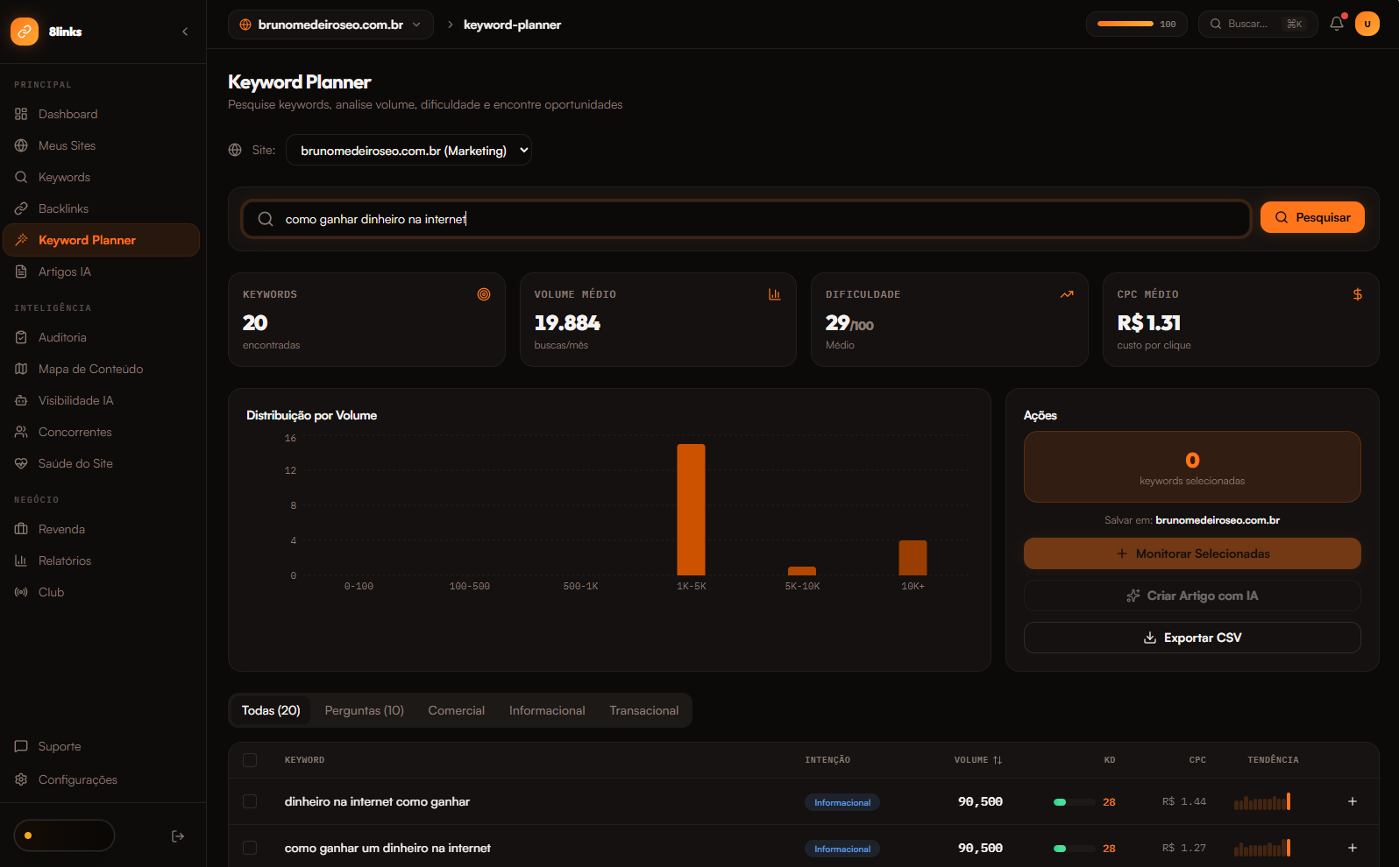Click the Auditoria clipboard icon
The width and height of the screenshot is (1399, 867).
pos(21,337)
